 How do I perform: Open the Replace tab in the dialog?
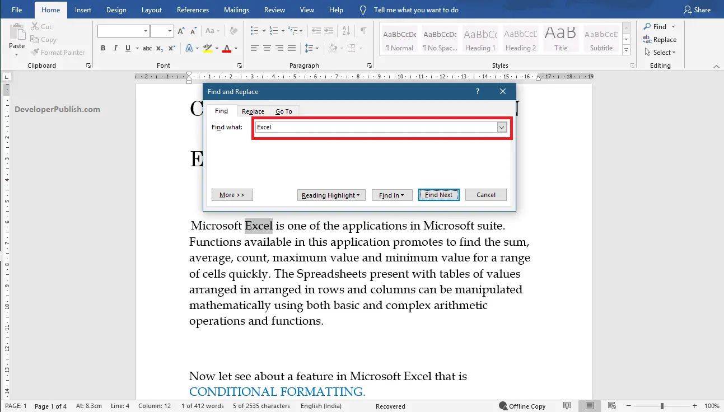tap(253, 111)
